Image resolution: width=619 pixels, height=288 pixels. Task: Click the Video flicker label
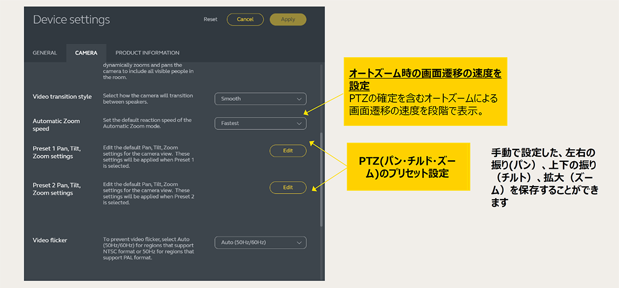click(50, 240)
